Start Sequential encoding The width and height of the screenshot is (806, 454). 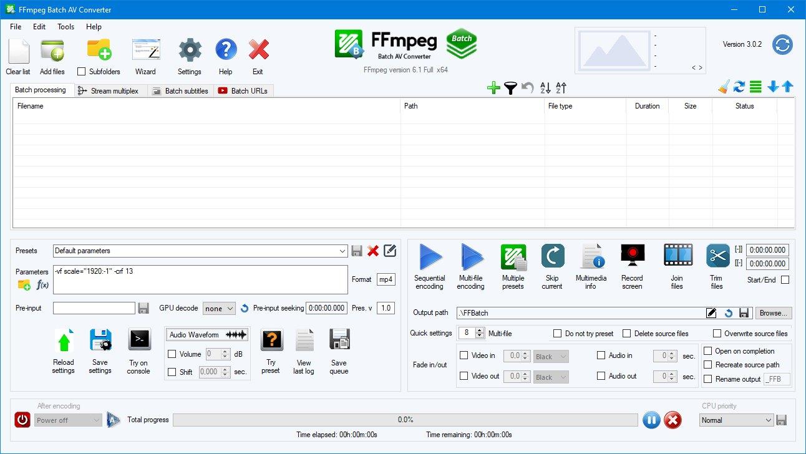[x=430, y=257]
